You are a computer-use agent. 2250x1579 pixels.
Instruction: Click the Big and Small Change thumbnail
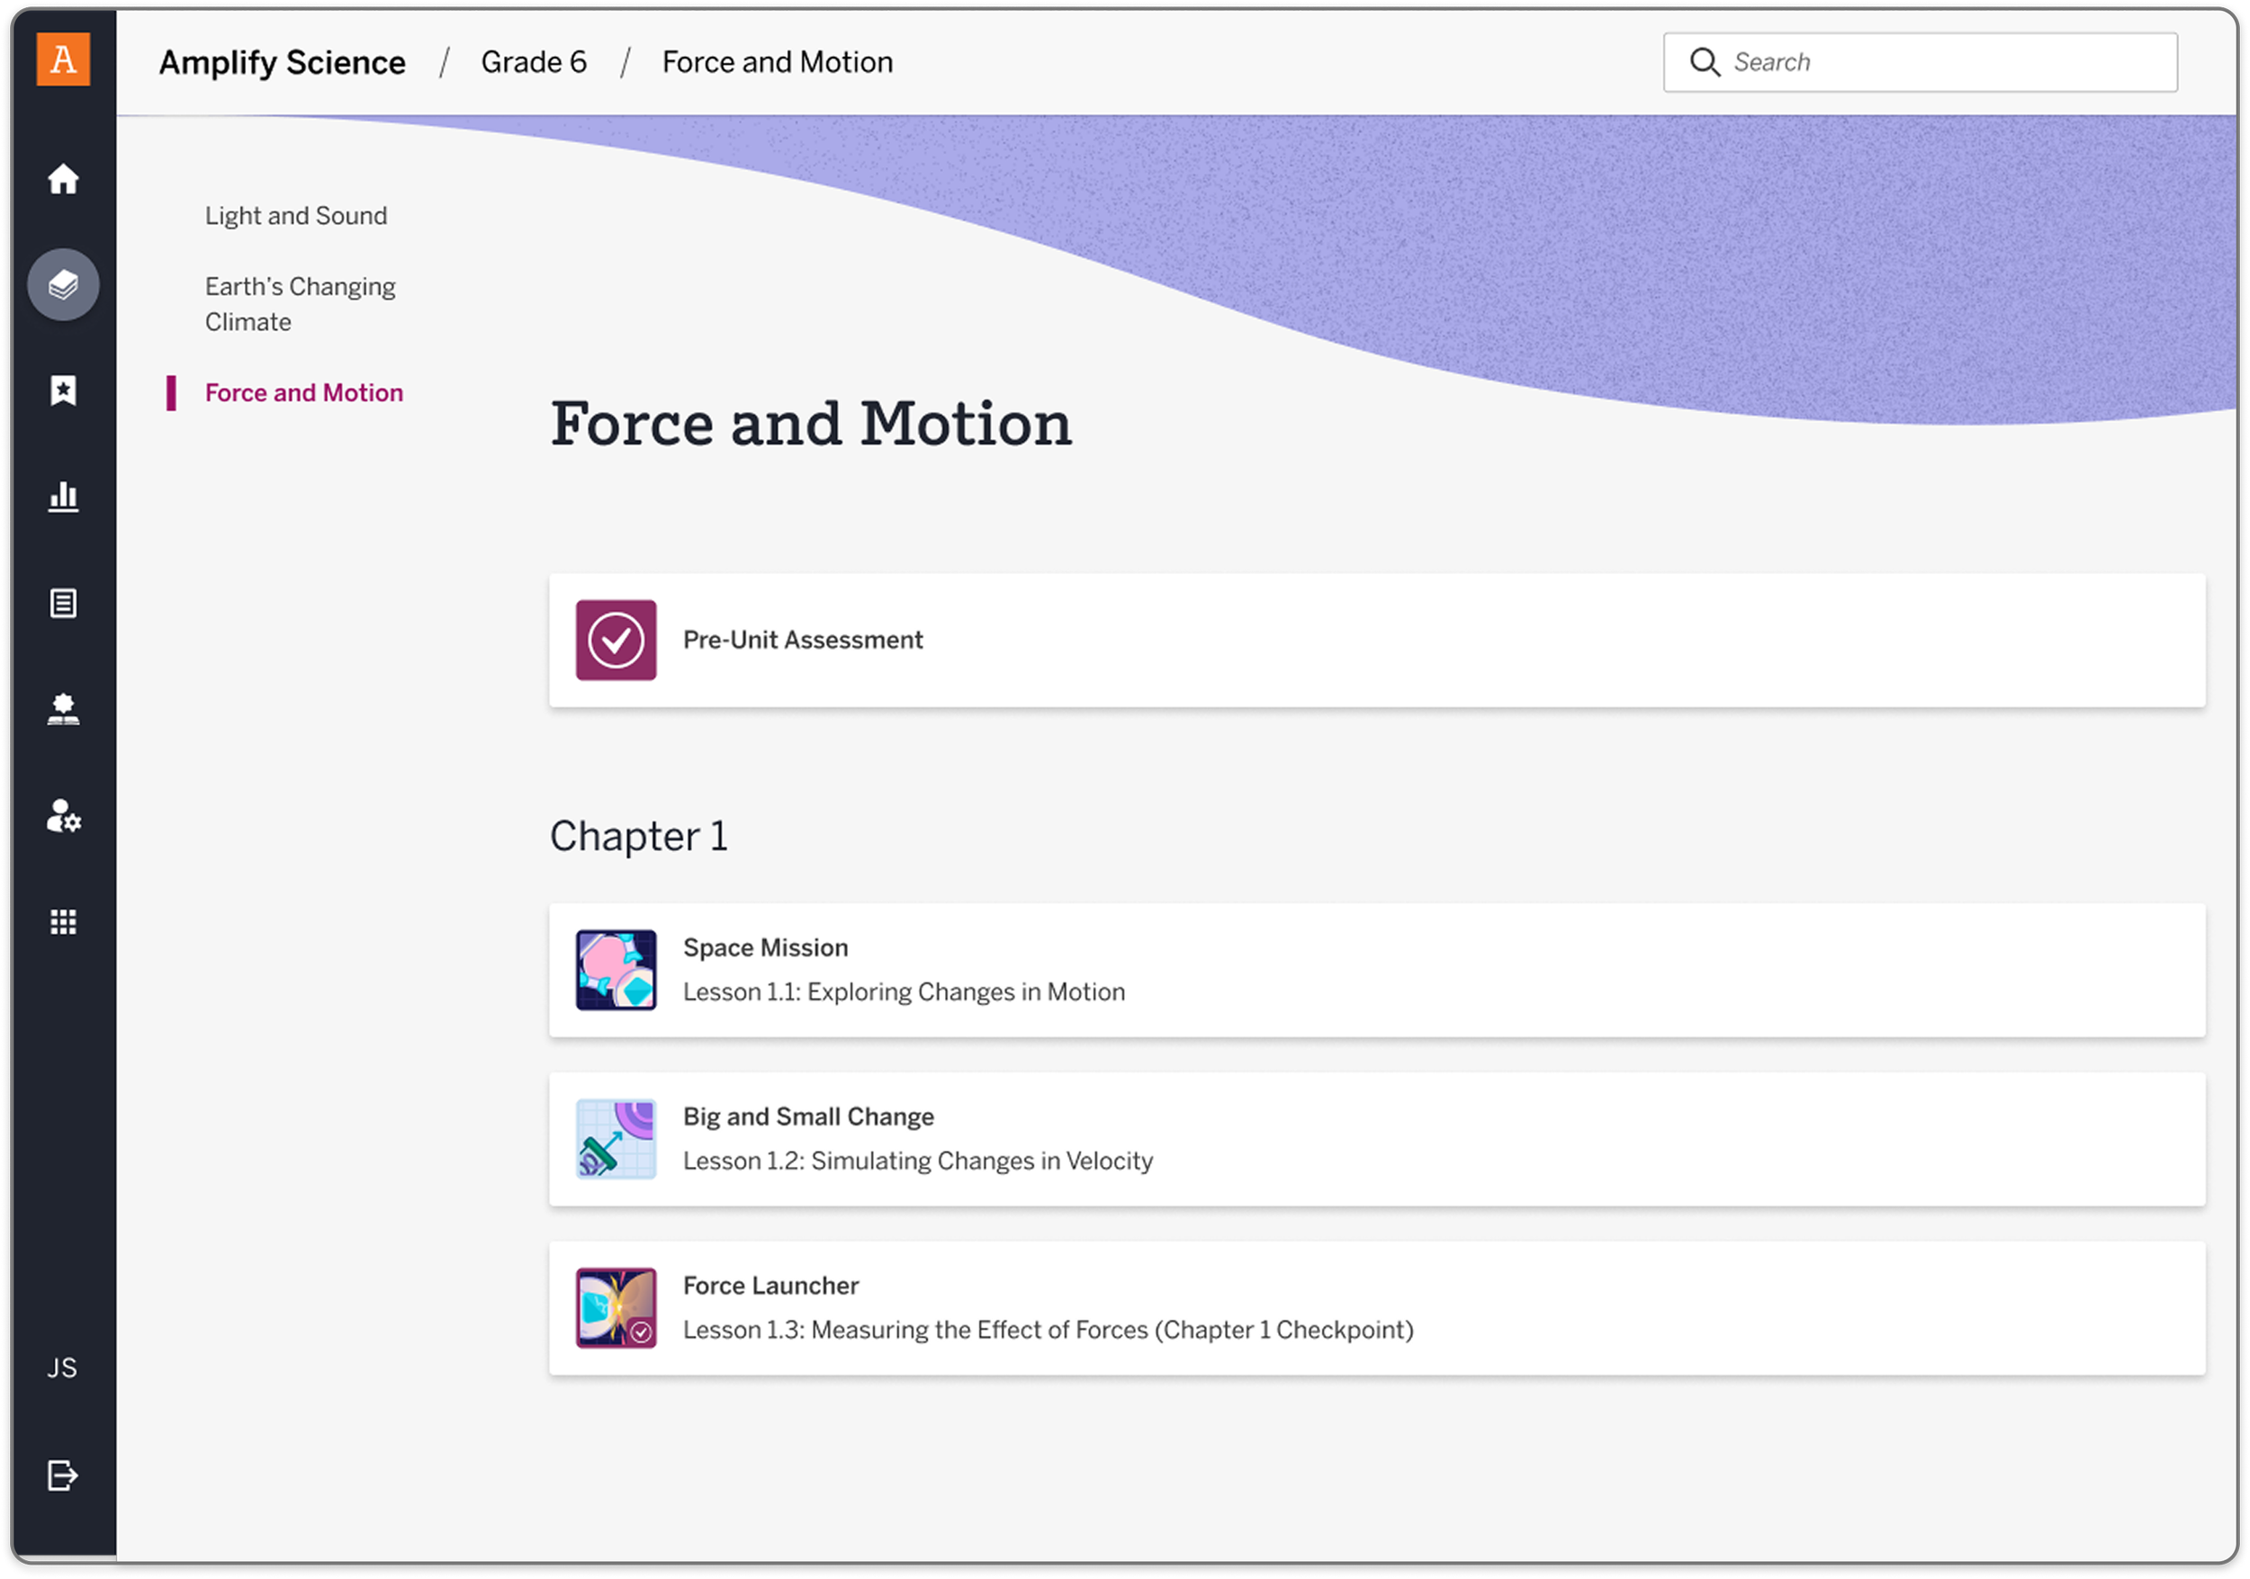(616, 1139)
